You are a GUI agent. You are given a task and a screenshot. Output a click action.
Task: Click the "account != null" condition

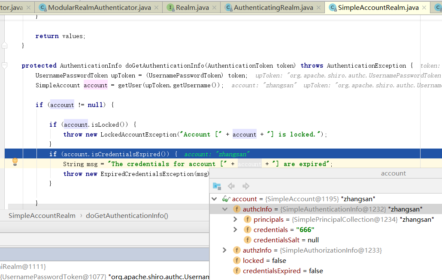[76, 105]
